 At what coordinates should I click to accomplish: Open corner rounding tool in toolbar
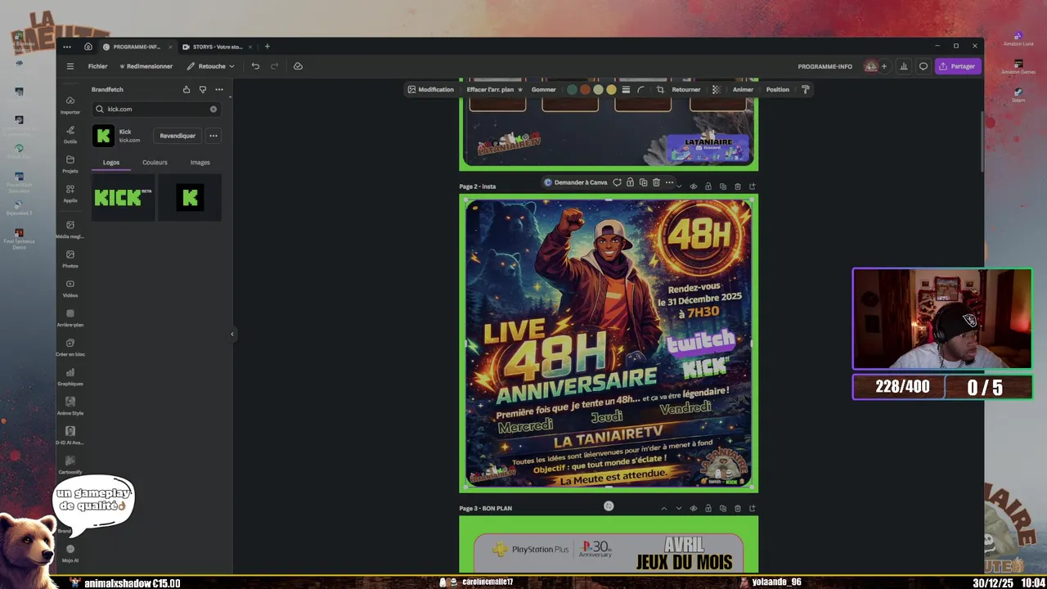tap(640, 89)
